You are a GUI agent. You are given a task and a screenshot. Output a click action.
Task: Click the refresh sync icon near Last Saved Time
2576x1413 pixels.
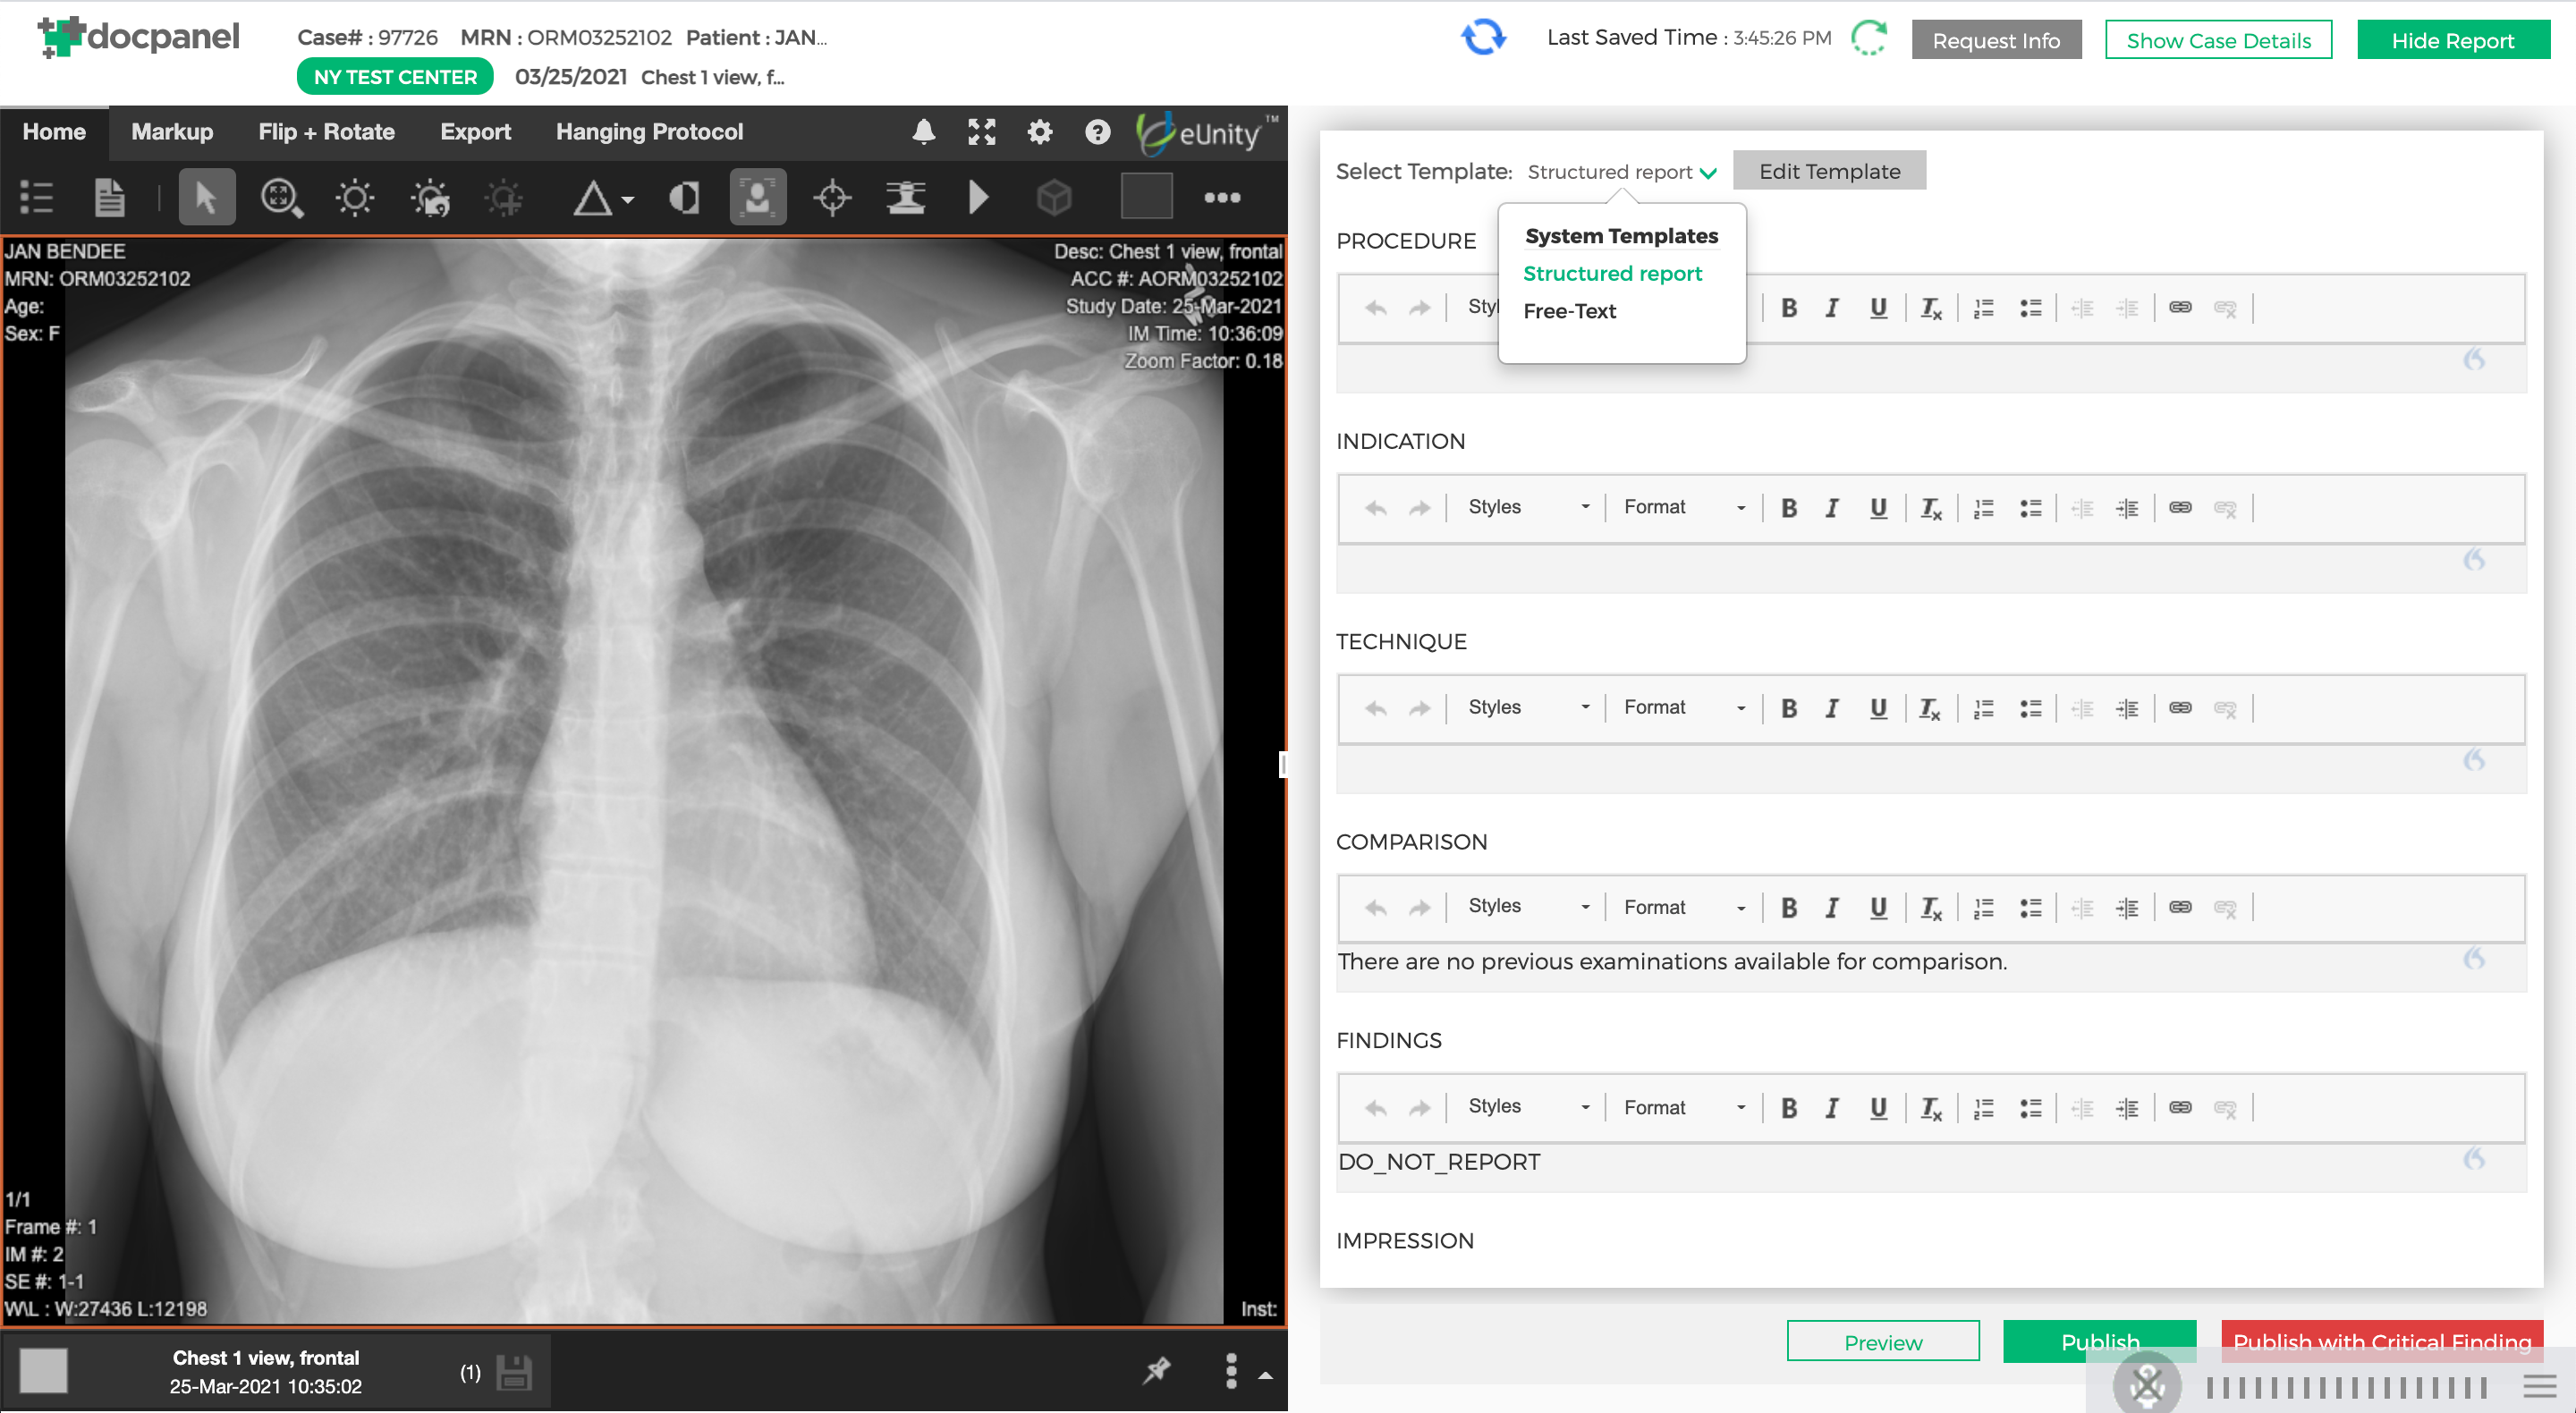(x=1483, y=38)
